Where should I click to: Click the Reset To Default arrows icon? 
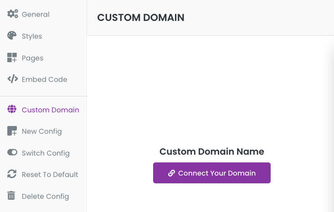(12, 174)
